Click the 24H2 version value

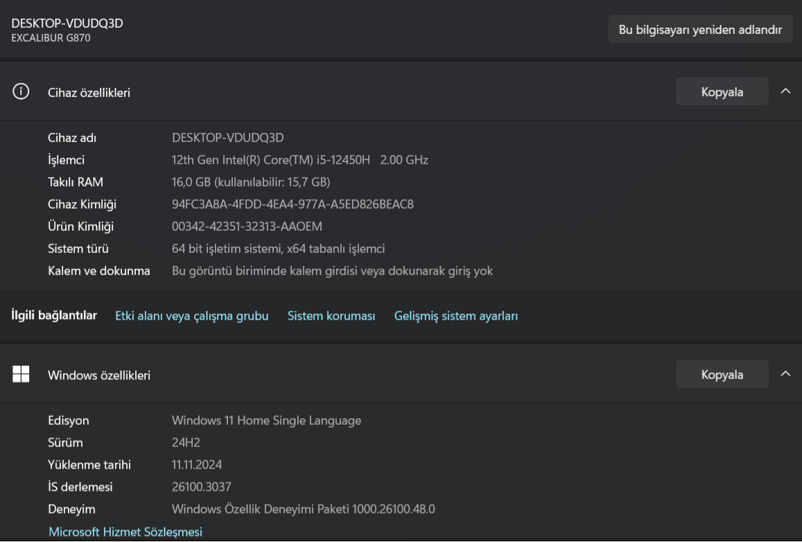[x=186, y=442]
